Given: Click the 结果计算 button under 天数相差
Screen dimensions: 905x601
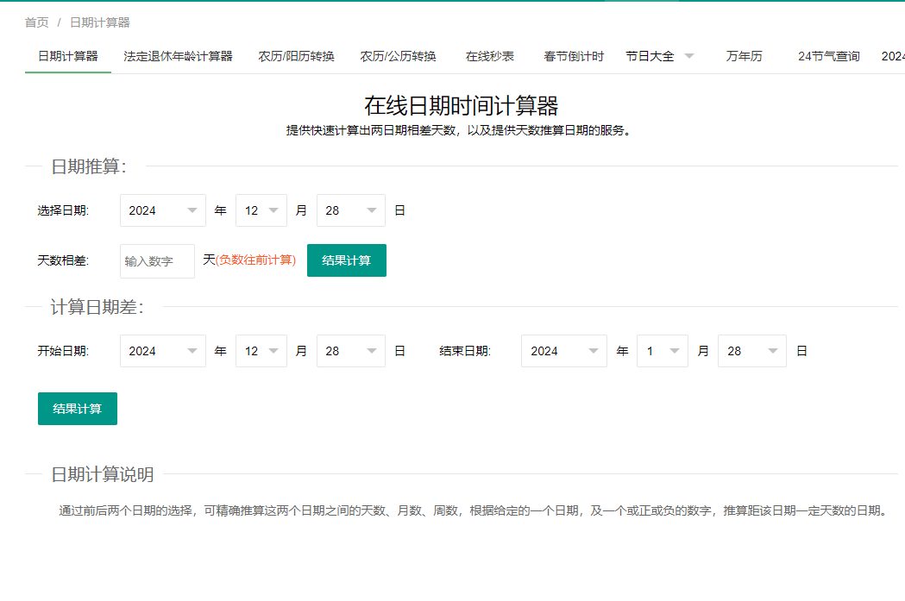Looking at the screenshot, I should pyautogui.click(x=346, y=259).
